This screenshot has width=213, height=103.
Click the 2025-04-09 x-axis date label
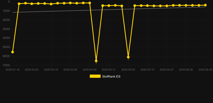[90, 70]
